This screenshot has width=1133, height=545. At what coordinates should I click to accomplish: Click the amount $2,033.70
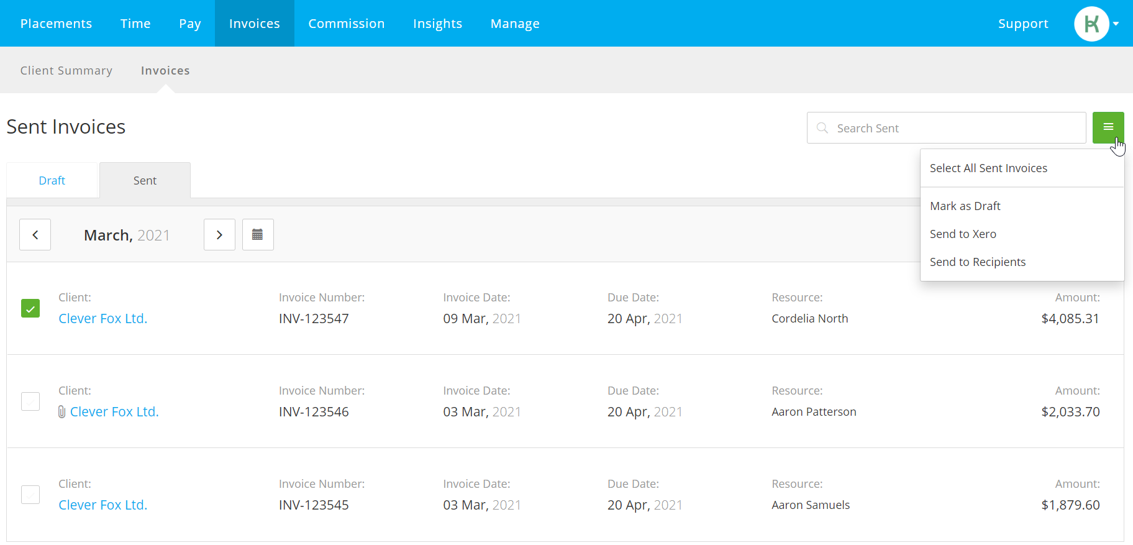[x=1070, y=412]
